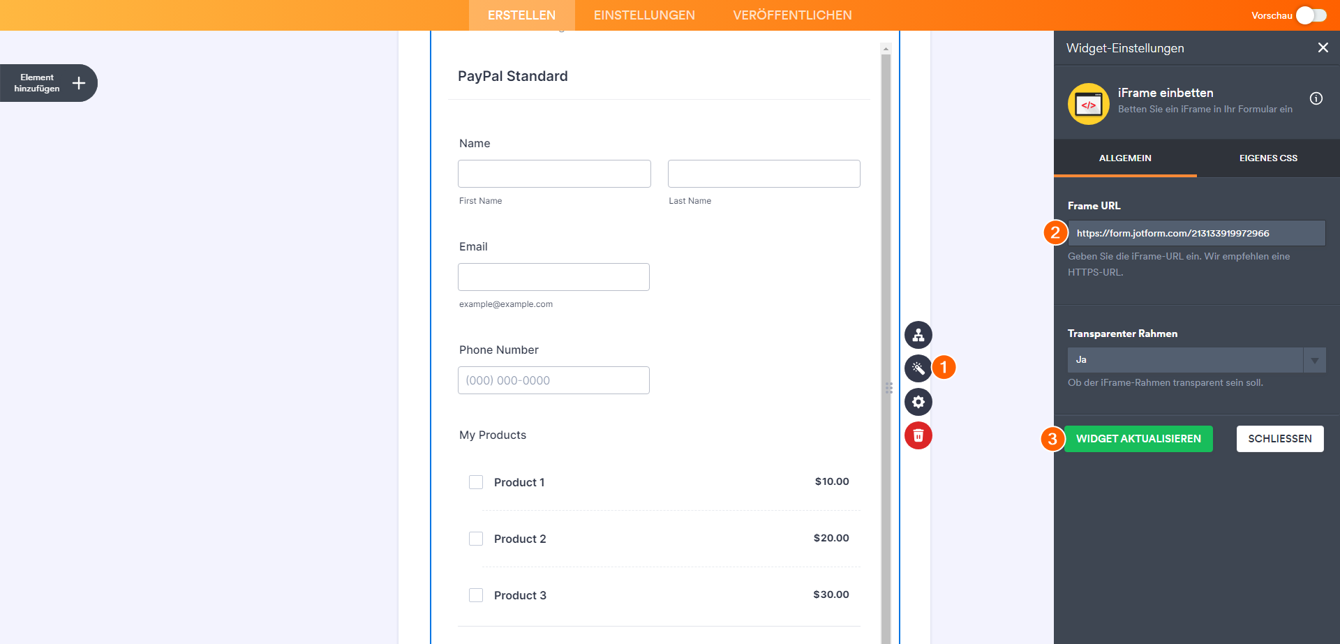Expand the Transparenter Rahmen dropdown

(1314, 360)
